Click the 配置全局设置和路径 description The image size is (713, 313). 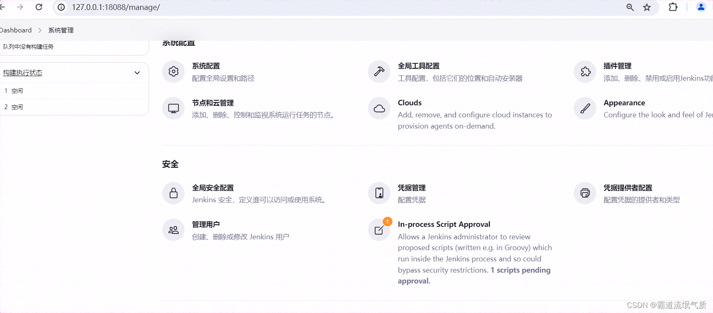tap(223, 78)
